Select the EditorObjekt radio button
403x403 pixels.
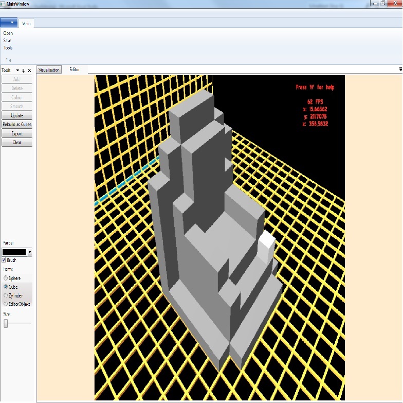[x=6, y=304]
